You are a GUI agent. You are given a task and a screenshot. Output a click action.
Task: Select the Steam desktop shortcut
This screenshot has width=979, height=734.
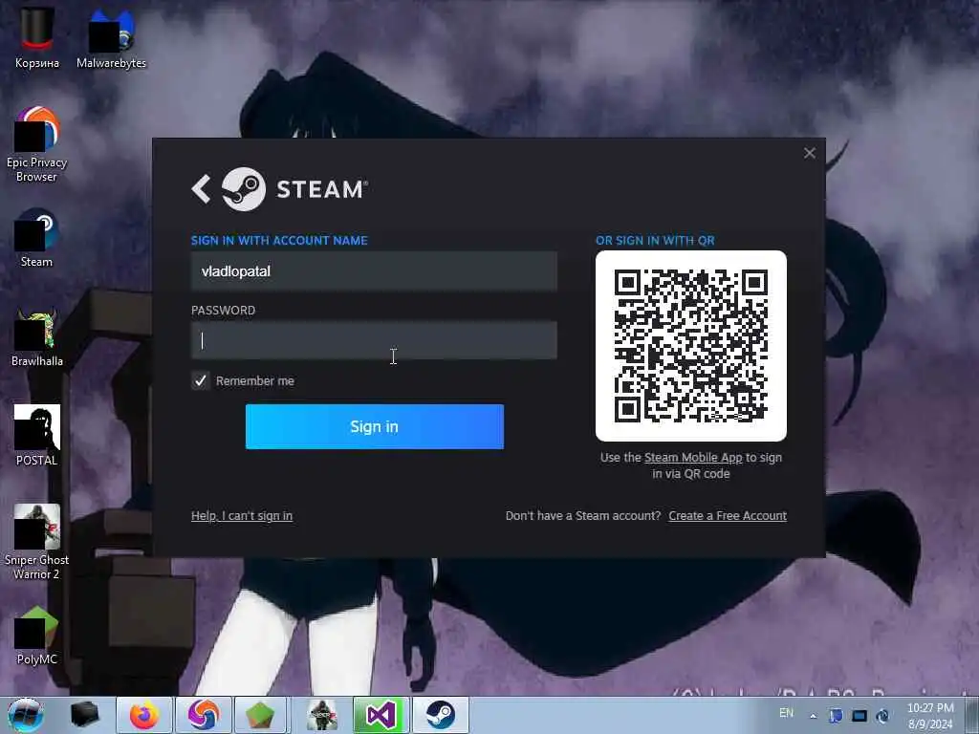(x=37, y=237)
